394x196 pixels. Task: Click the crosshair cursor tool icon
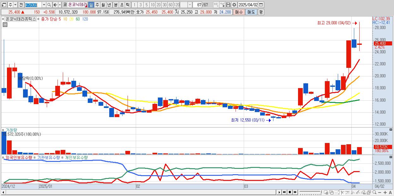tap(342, 192)
